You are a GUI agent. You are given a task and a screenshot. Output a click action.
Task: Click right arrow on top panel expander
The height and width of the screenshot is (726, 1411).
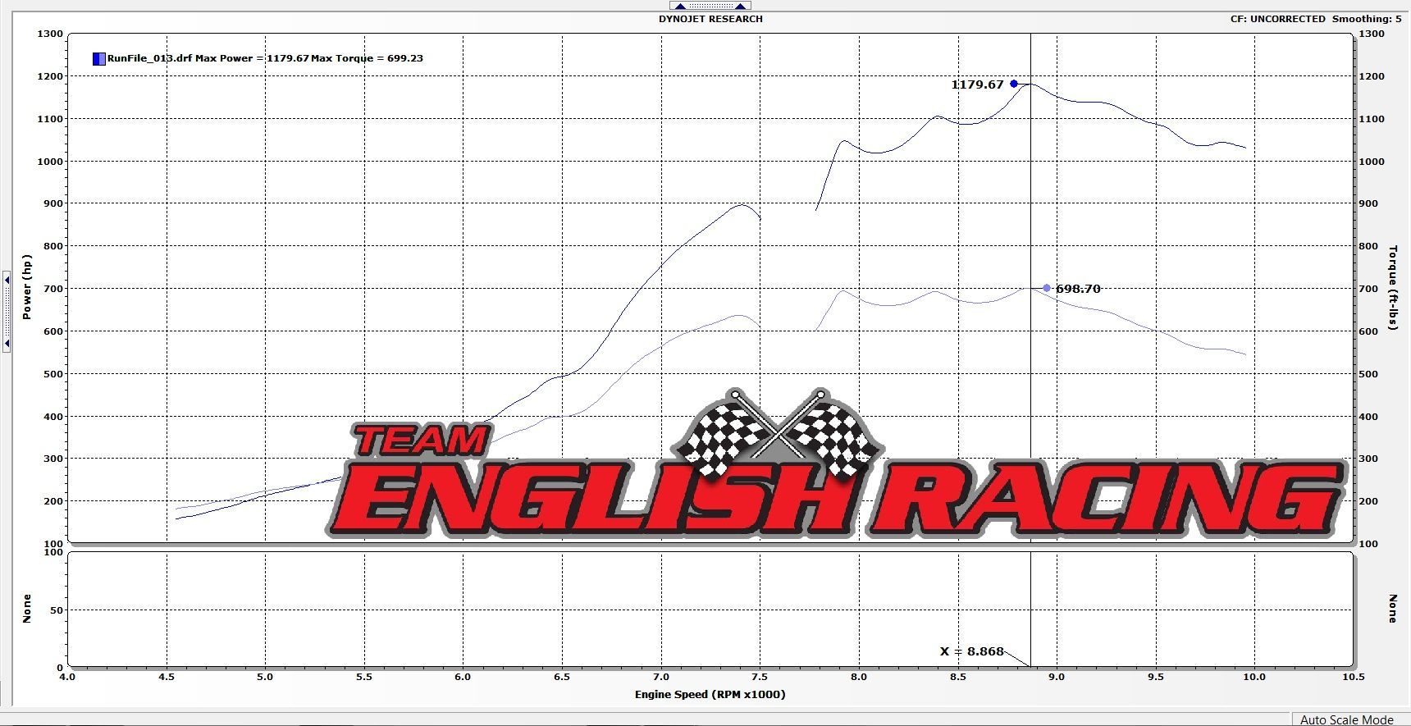tap(740, 6)
